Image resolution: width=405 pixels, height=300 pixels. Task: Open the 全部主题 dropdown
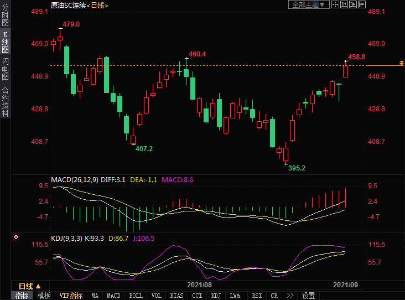(309, 4)
